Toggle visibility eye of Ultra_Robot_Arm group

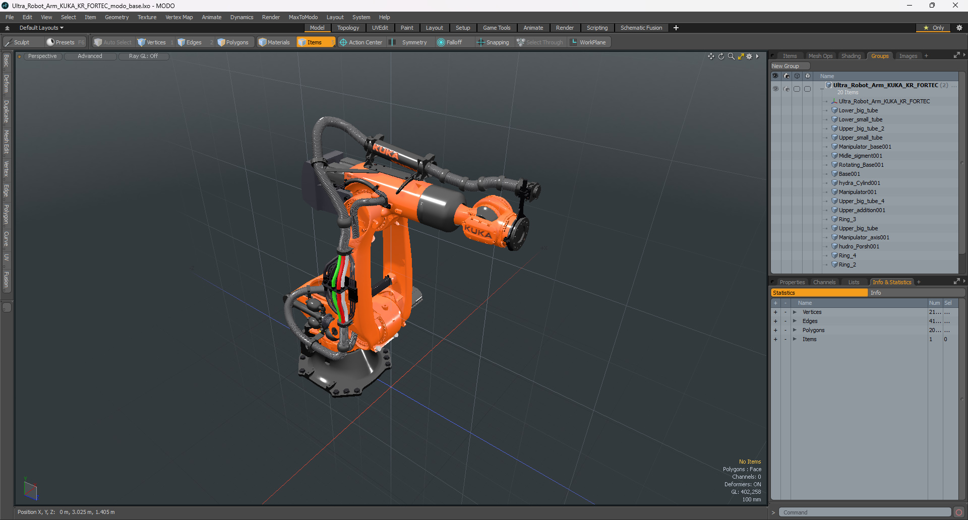(775, 89)
